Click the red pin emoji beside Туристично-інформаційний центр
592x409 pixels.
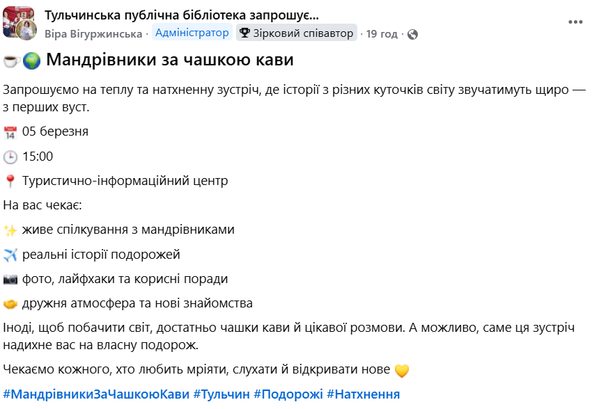coord(10,182)
